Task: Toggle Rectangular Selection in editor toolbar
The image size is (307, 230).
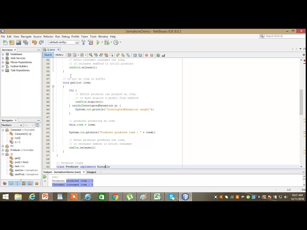Action: (111, 55)
